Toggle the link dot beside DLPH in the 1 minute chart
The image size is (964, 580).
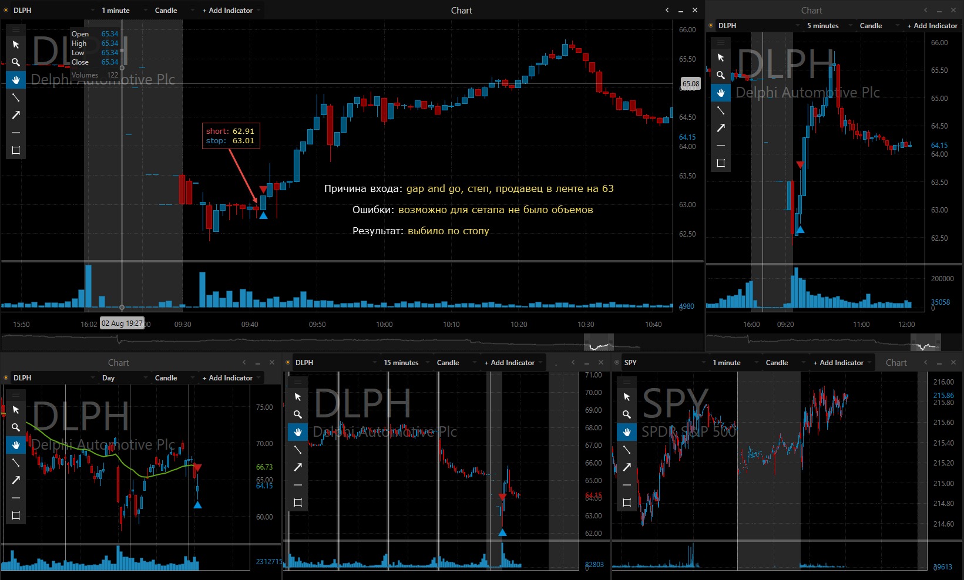[x=6, y=11]
